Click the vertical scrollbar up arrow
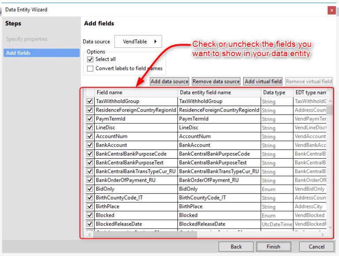The width and height of the screenshot is (339, 256). click(330, 101)
